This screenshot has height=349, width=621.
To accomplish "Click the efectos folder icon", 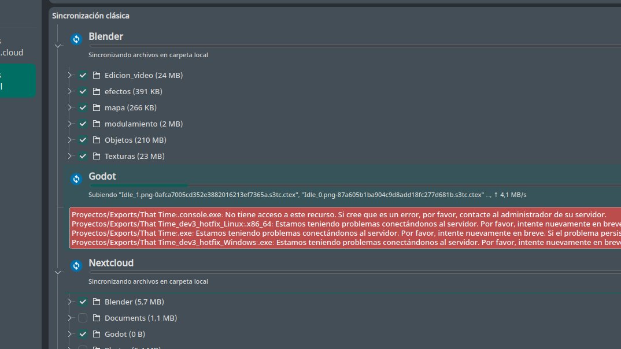I will (x=96, y=91).
